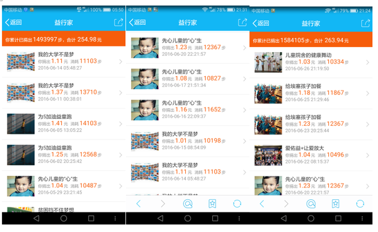Tap thumbnail of 儿童院舍的健康舞动 entry

tap(268, 62)
